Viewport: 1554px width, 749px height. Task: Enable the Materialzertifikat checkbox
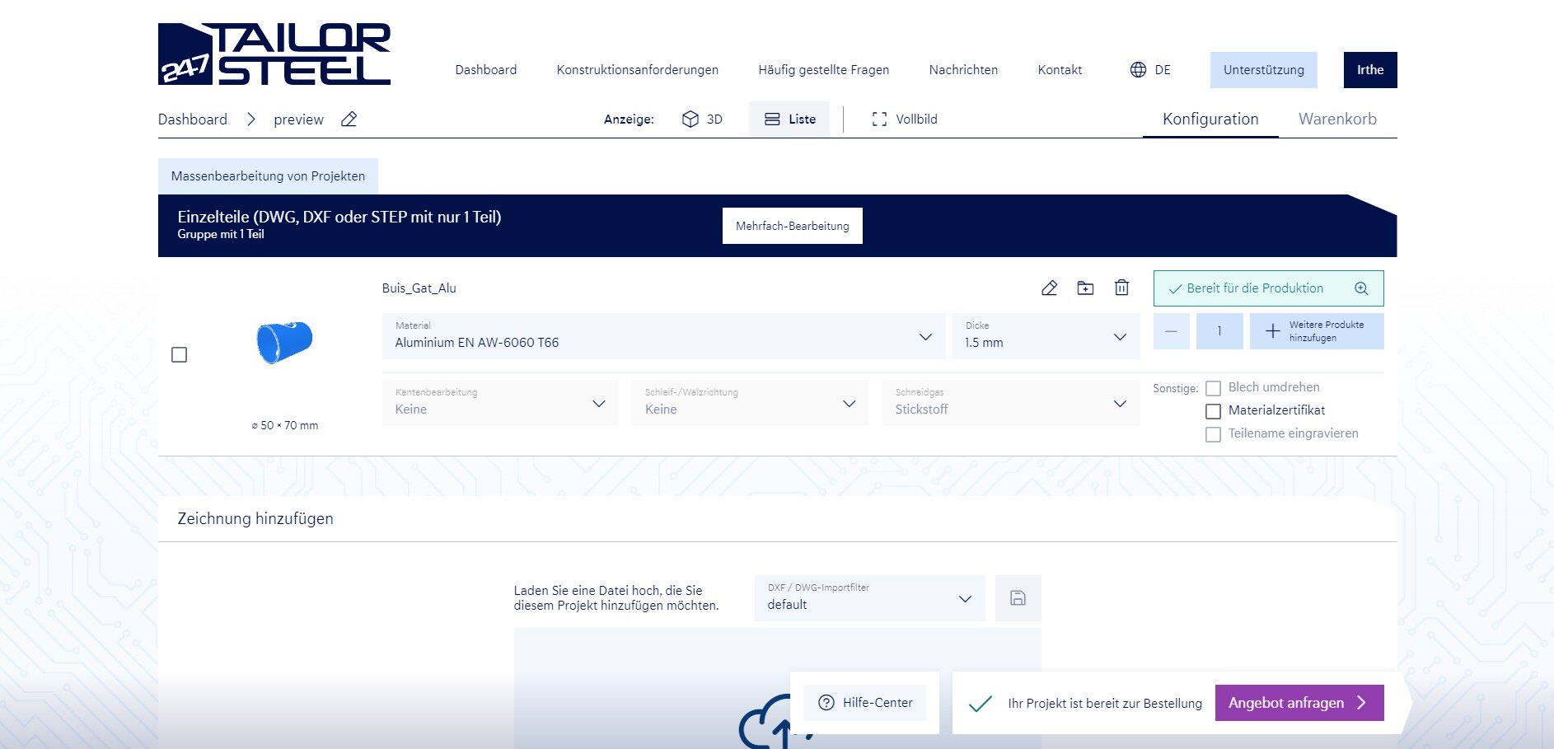1213,411
